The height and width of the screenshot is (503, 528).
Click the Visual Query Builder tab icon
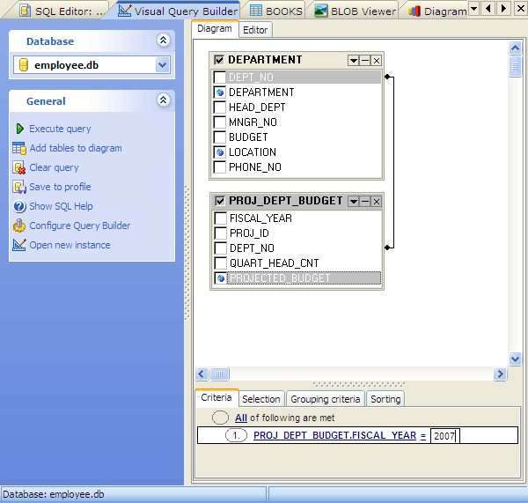[124, 11]
